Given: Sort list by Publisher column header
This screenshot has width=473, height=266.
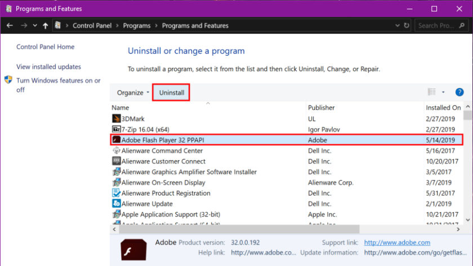Looking at the screenshot, I should tap(321, 108).
